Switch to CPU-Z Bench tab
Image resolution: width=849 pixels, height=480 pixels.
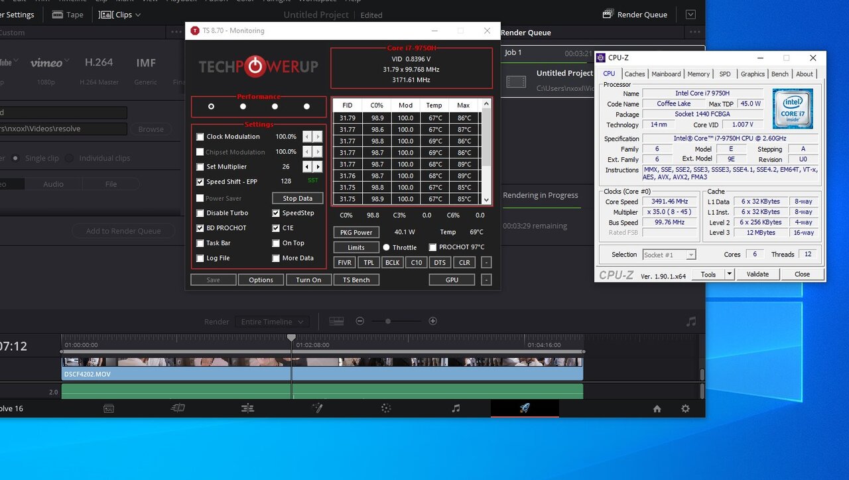[x=781, y=74]
